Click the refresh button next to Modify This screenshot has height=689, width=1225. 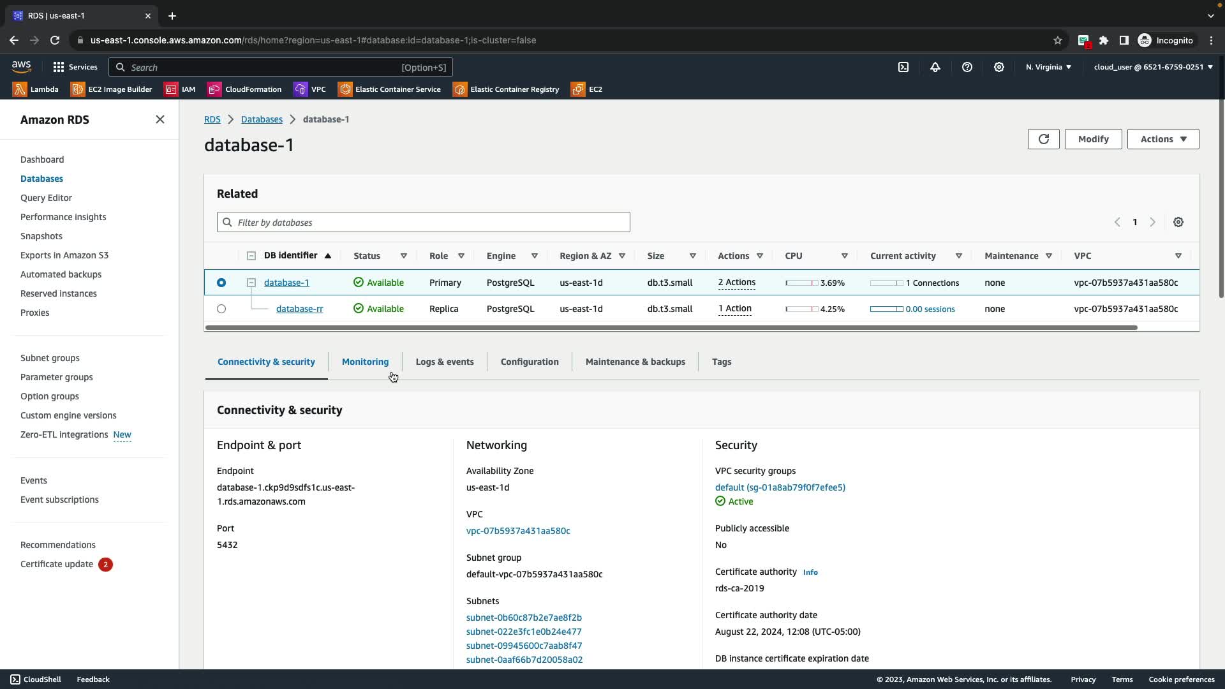tap(1043, 139)
